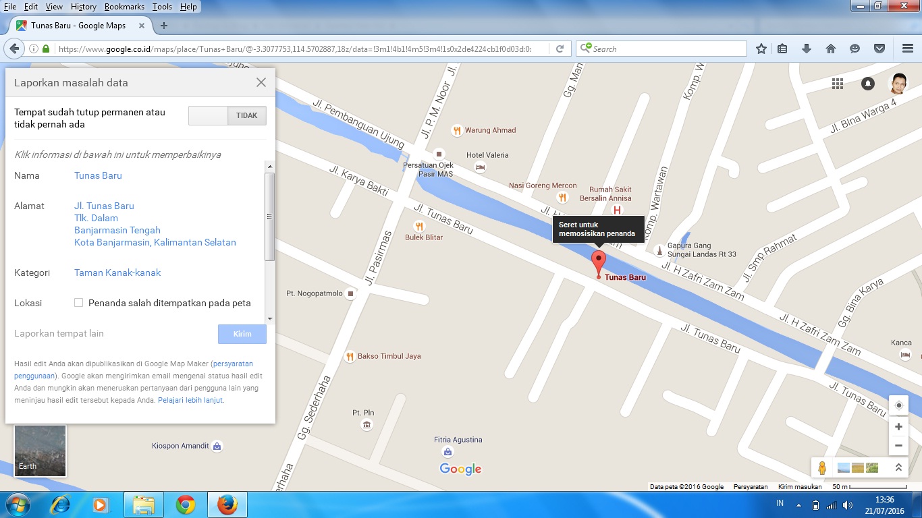Expand the imagery strip double chevron
The width and height of the screenshot is (922, 518).
click(898, 467)
